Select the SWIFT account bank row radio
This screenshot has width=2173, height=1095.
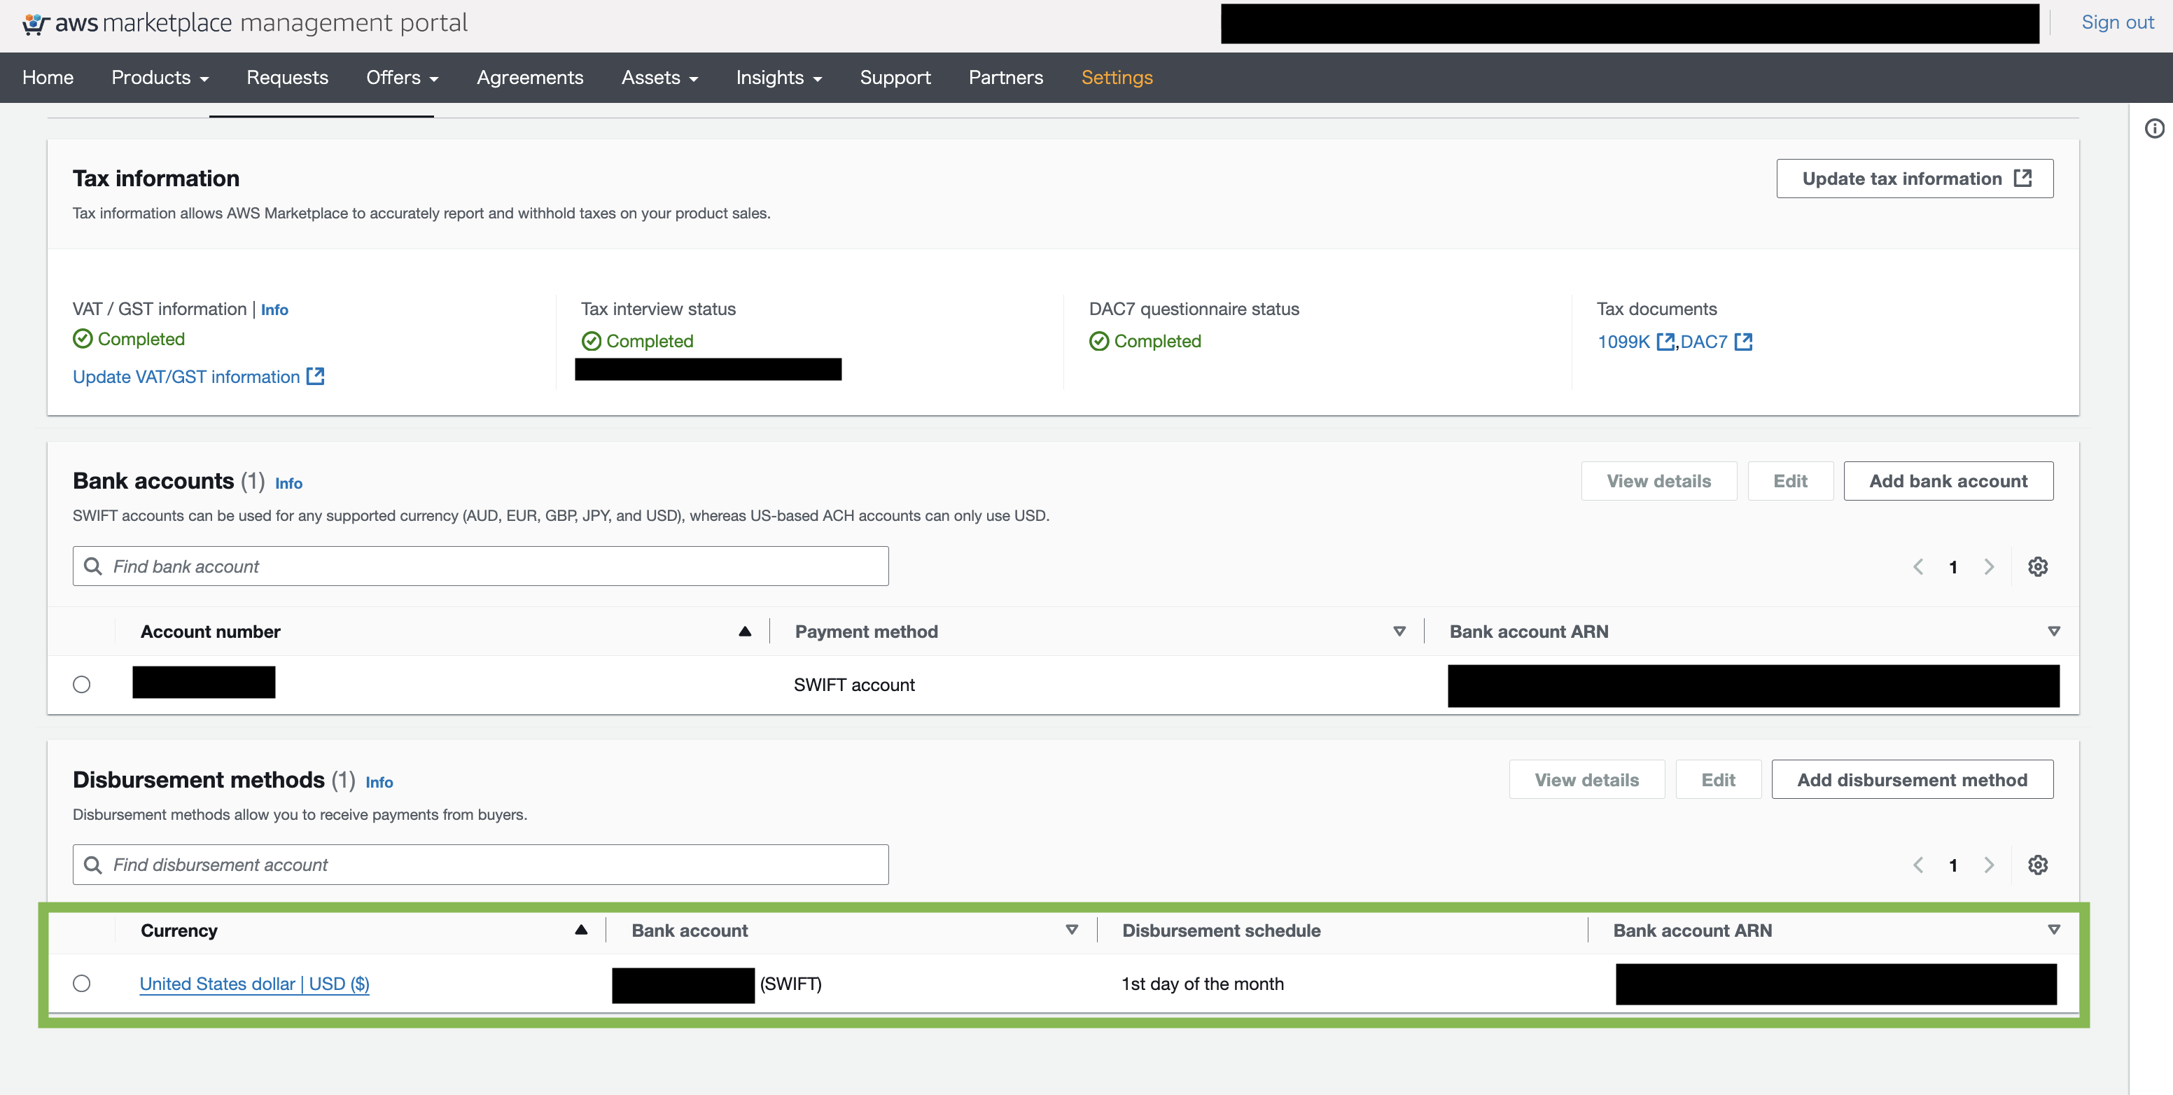click(82, 684)
